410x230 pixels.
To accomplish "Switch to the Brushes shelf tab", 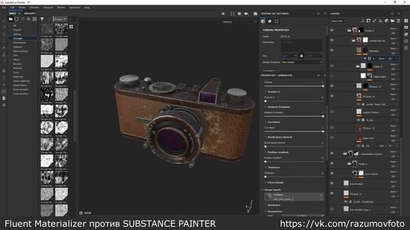I will tap(30, 13).
